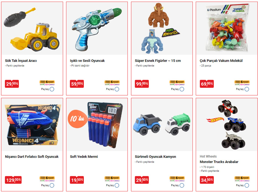Toggle Paylaş circle for Işıklı ve Sesli Oyuncak
This screenshot has width=258, height=193.
pyautogui.click(x=117, y=89)
